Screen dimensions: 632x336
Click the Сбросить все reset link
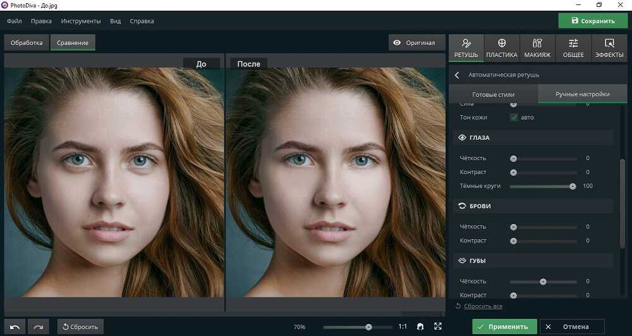pyautogui.click(x=483, y=306)
